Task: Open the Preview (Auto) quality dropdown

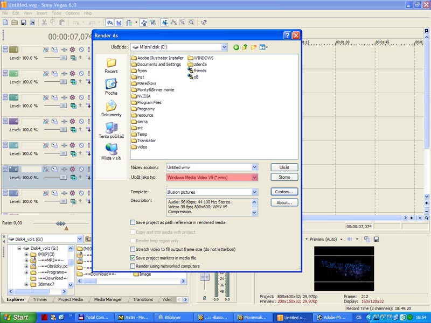Action: [341, 239]
